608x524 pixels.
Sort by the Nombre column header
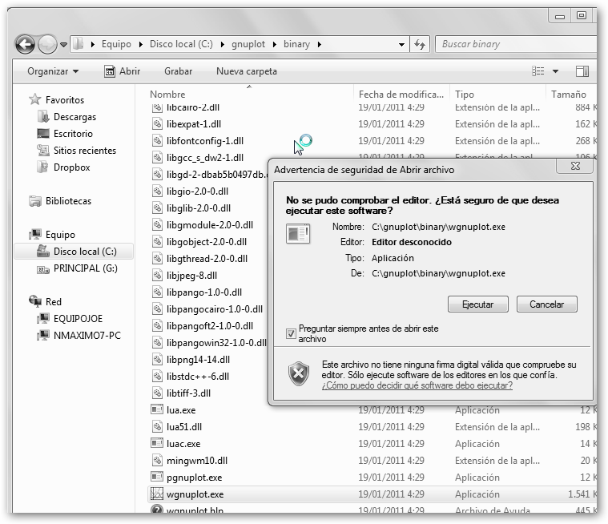167,95
